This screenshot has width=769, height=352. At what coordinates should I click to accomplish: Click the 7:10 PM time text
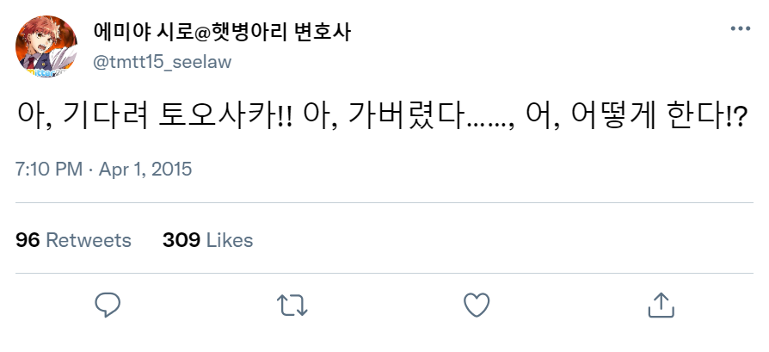49,170
